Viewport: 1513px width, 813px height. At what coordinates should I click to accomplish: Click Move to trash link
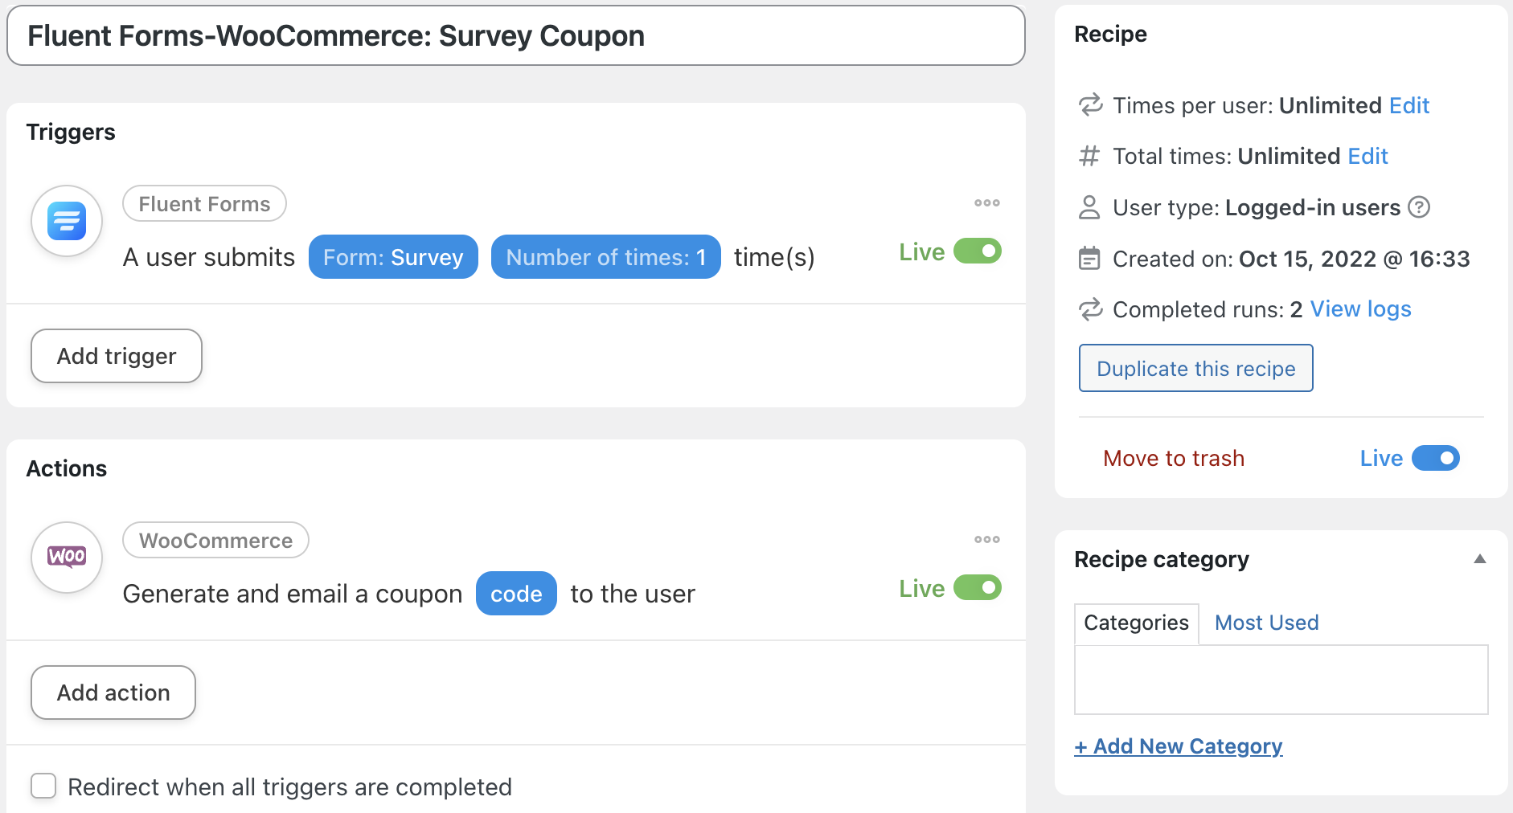[1174, 458]
